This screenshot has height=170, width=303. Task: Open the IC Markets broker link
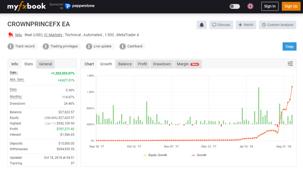point(53,35)
